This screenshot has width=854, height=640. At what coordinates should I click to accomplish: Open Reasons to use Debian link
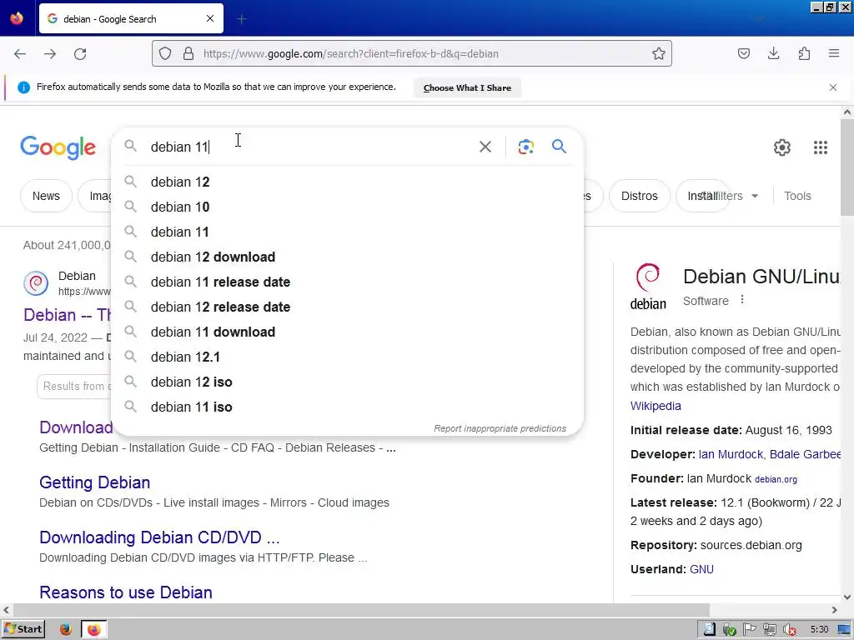coord(126,592)
